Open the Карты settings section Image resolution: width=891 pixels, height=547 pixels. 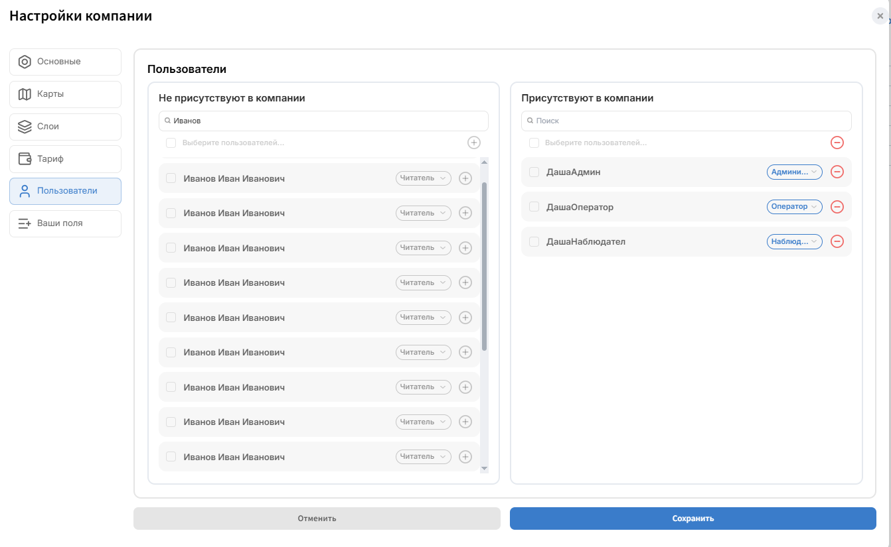coord(65,94)
